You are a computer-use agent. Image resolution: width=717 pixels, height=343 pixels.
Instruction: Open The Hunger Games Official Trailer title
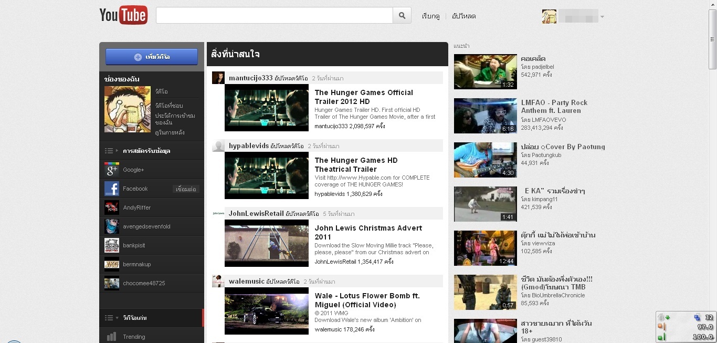pyautogui.click(x=364, y=97)
